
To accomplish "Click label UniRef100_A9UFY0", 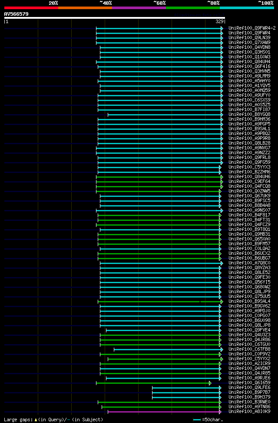I will [x=249, y=95].
